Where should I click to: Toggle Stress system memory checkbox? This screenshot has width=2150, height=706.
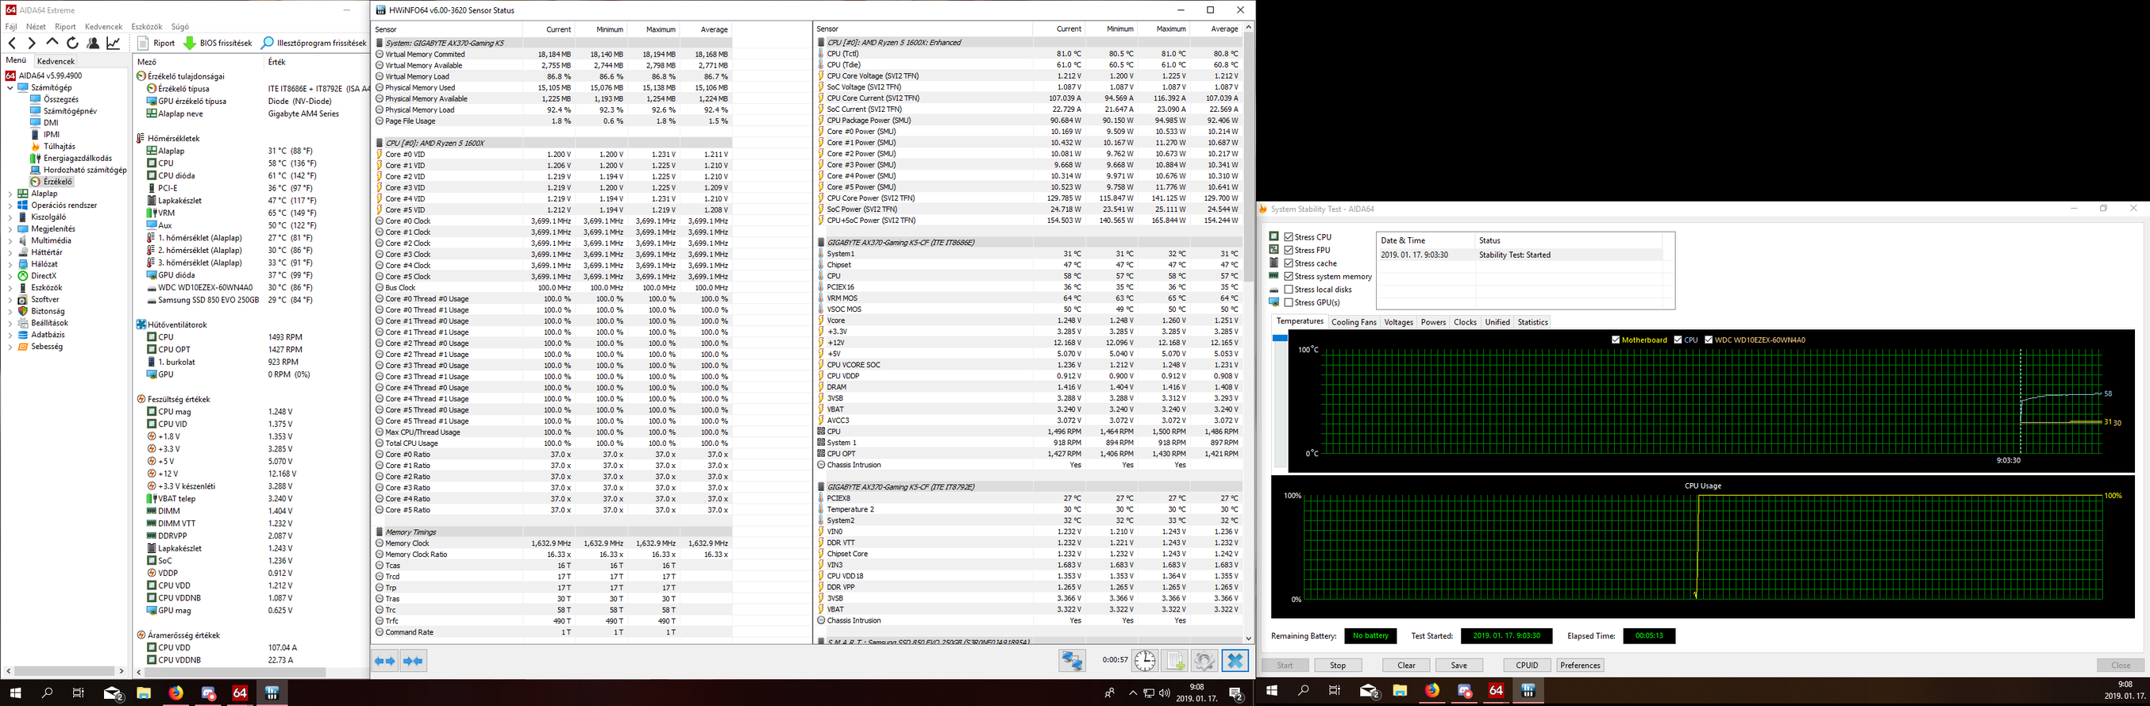1289,276
